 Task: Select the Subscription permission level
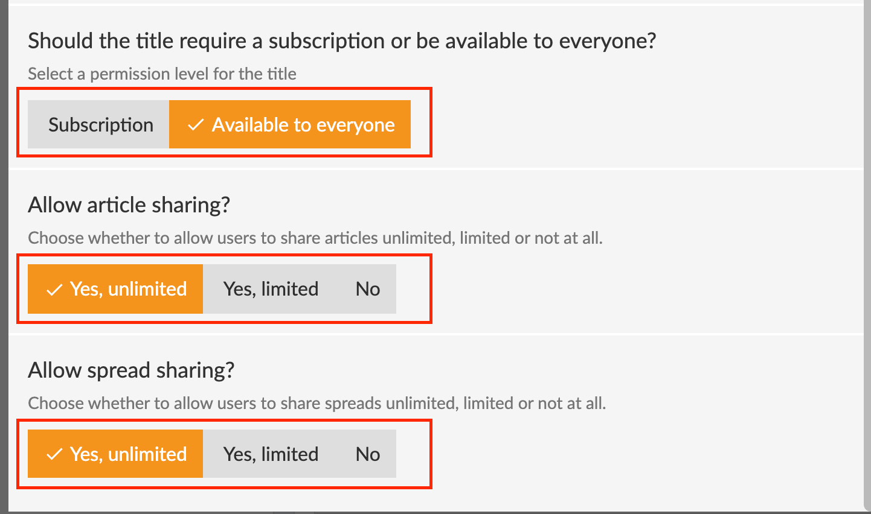[x=100, y=125]
